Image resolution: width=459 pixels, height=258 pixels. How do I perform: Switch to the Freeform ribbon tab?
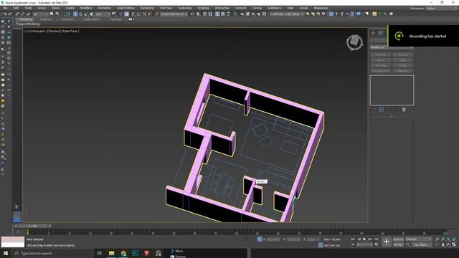click(x=45, y=19)
